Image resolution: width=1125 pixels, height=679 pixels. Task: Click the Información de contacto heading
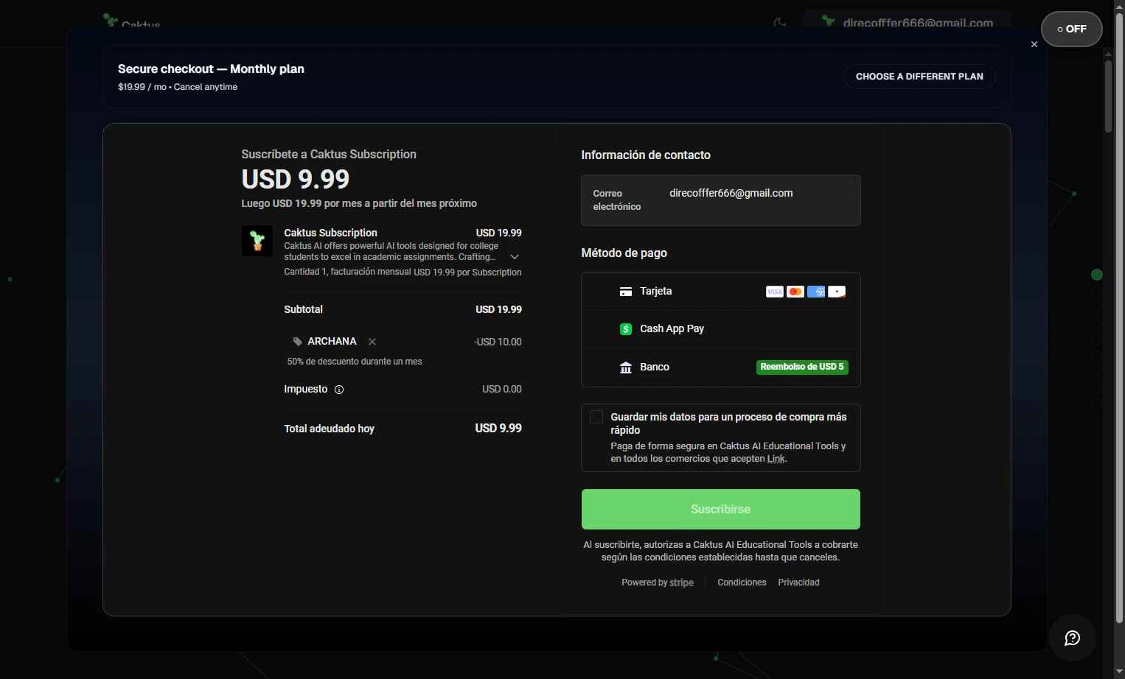pos(646,155)
